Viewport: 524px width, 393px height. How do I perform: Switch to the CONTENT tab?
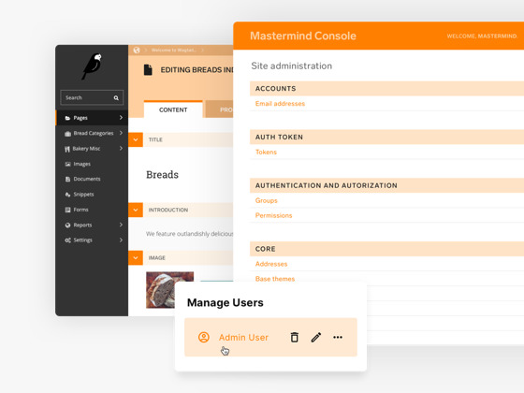click(x=173, y=109)
